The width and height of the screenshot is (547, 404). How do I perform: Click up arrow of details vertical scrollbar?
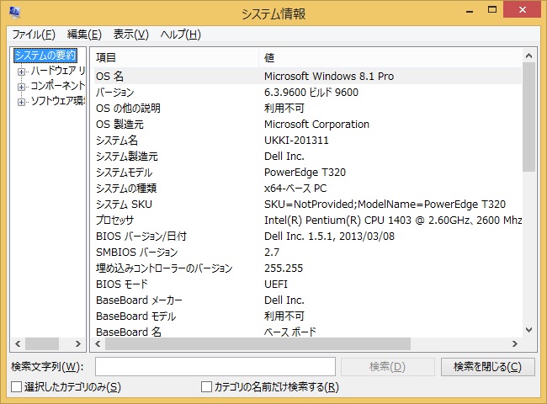point(528,56)
